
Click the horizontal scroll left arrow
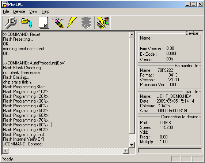coord(5,151)
